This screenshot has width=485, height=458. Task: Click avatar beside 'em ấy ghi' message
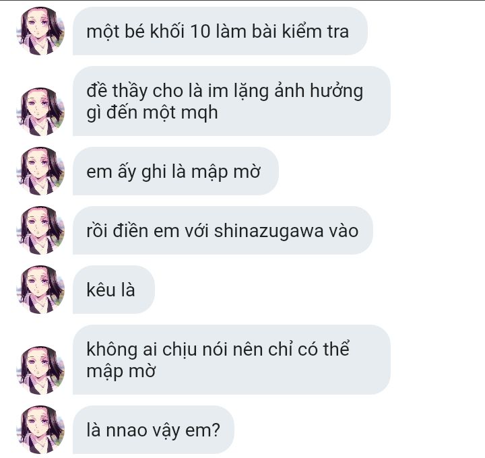coord(40,171)
